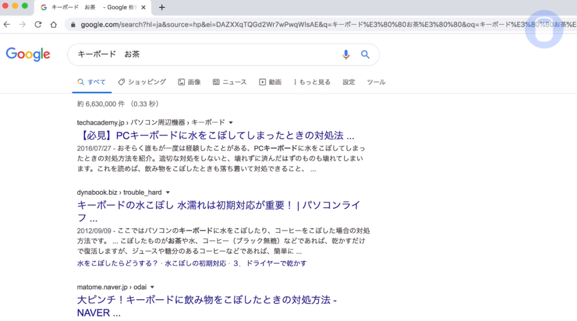Expand dropdown arrow beside matome.naver.jp odai

coord(152,287)
